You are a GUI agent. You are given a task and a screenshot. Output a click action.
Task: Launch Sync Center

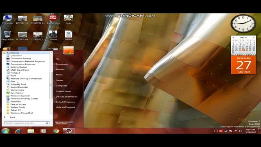click(17, 93)
